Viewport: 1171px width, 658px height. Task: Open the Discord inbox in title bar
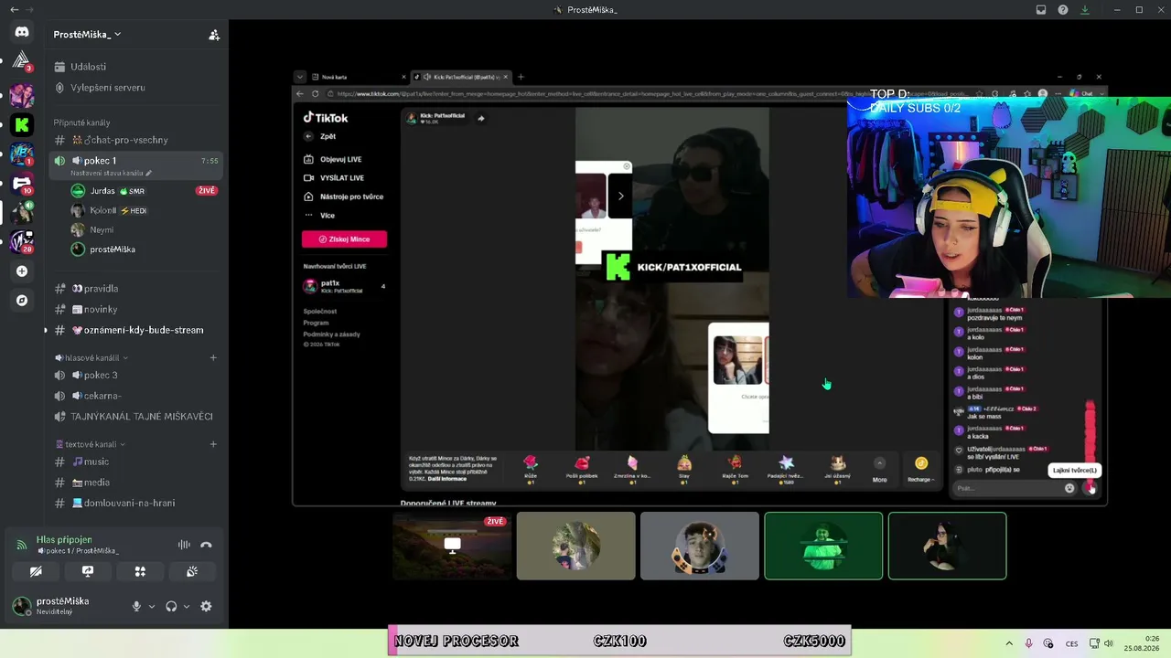click(x=1041, y=10)
